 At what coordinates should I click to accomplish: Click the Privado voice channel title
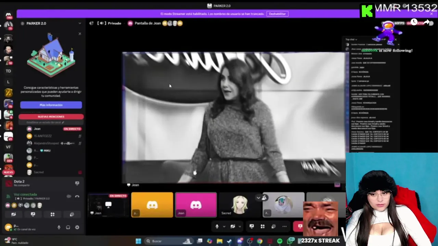point(114,23)
